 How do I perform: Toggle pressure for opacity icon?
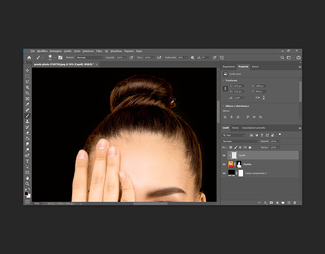131,58
